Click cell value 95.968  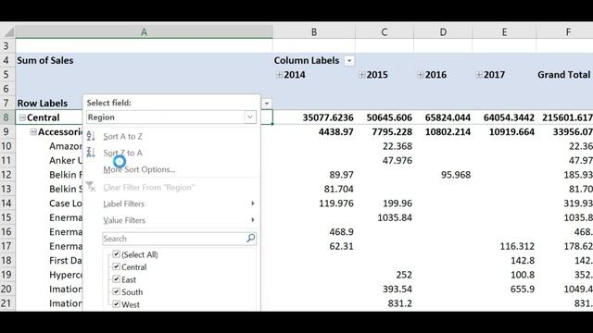click(x=456, y=175)
